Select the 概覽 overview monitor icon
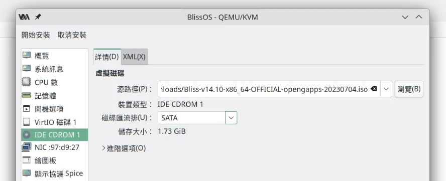446x181 pixels. click(27, 55)
